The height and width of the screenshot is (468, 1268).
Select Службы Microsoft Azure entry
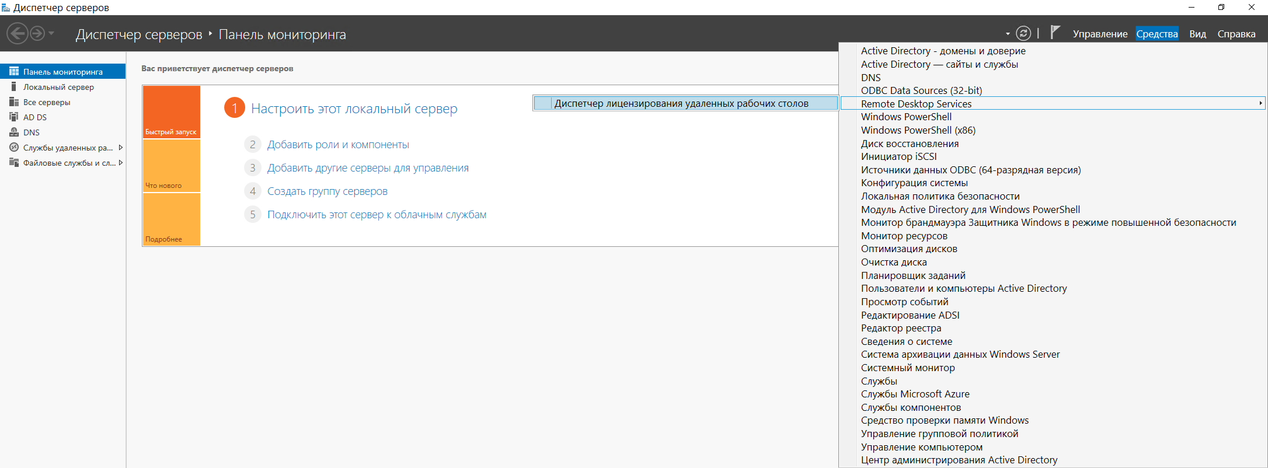pyautogui.click(x=915, y=394)
